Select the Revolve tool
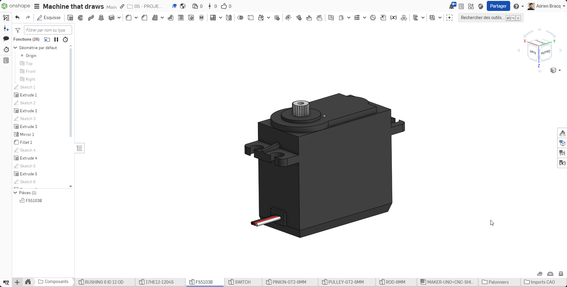This screenshot has height=287, width=567. [81, 18]
